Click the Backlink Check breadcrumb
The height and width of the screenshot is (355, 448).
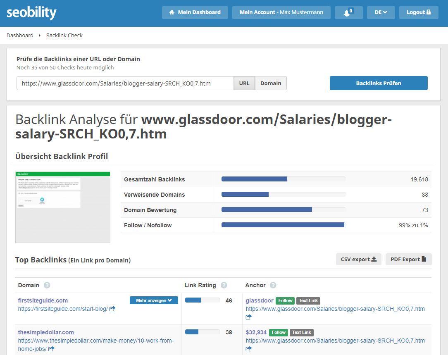(64, 36)
